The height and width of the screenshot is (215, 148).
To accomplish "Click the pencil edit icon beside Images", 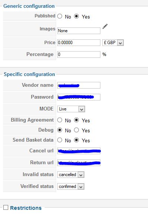I will [x=105, y=26].
